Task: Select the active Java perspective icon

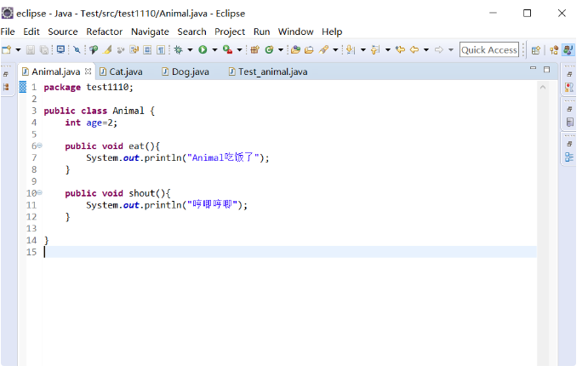Action: [x=568, y=50]
